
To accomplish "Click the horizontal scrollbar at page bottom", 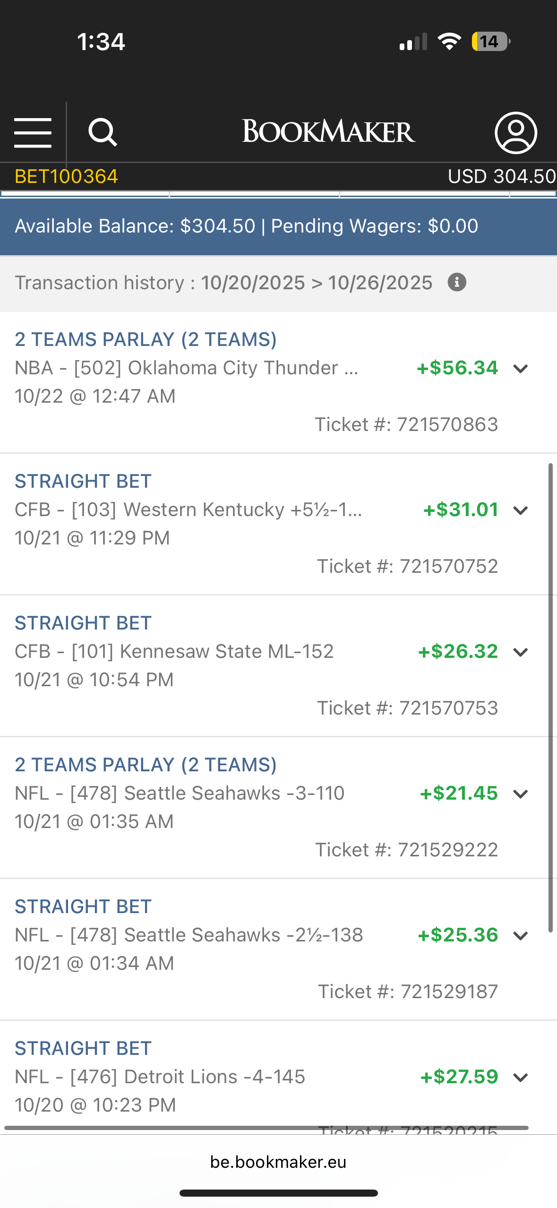I will tap(266, 1128).
